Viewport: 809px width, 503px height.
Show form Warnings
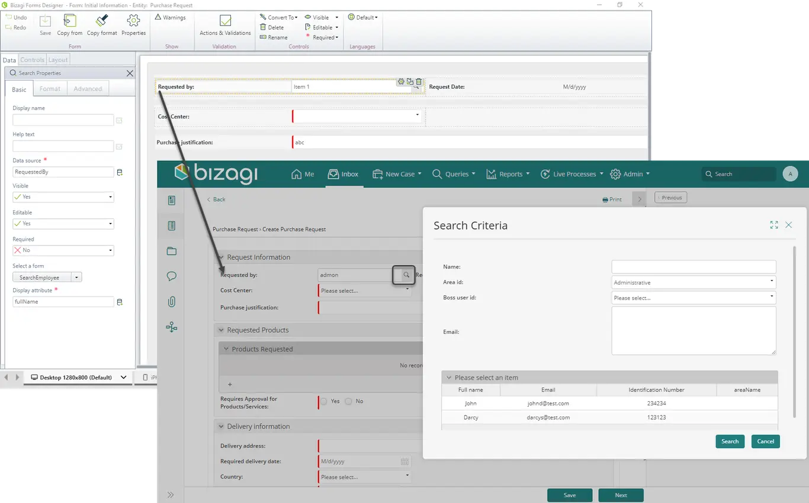171,18
